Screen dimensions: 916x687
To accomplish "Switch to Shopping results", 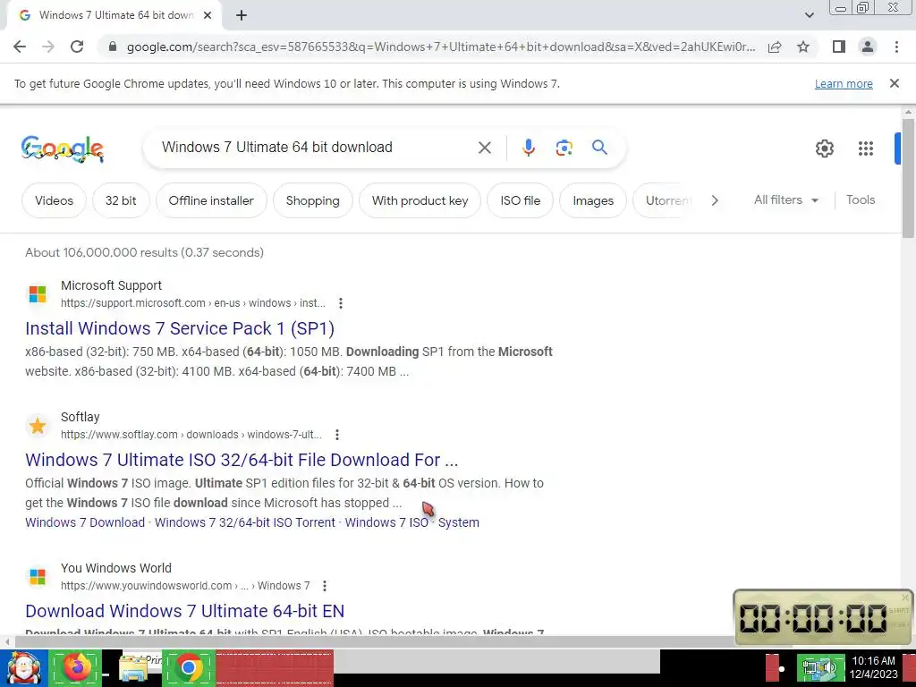I will coord(312,200).
